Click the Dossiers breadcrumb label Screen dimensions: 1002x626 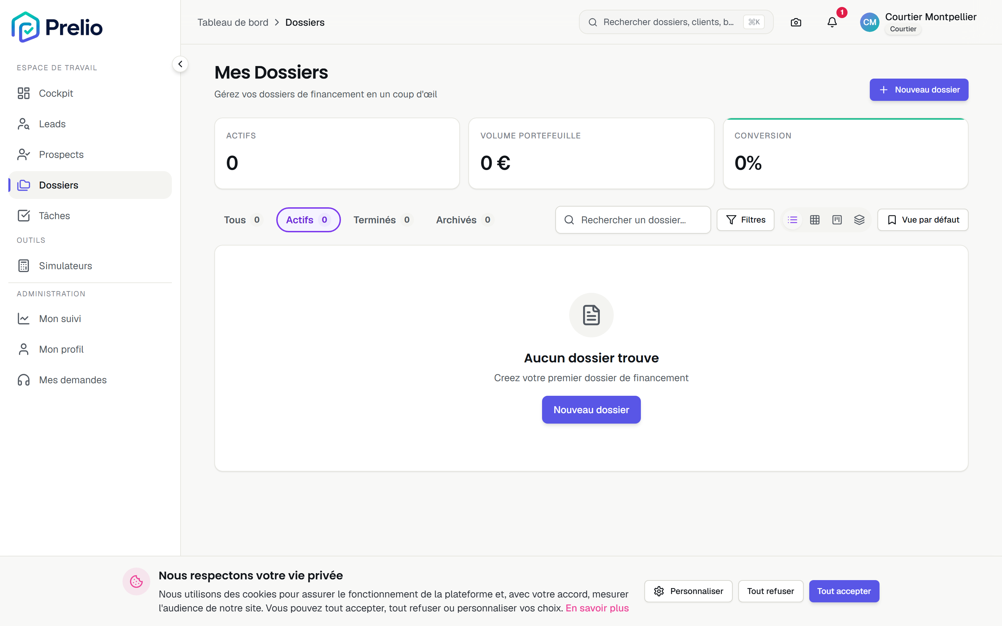[x=305, y=22]
